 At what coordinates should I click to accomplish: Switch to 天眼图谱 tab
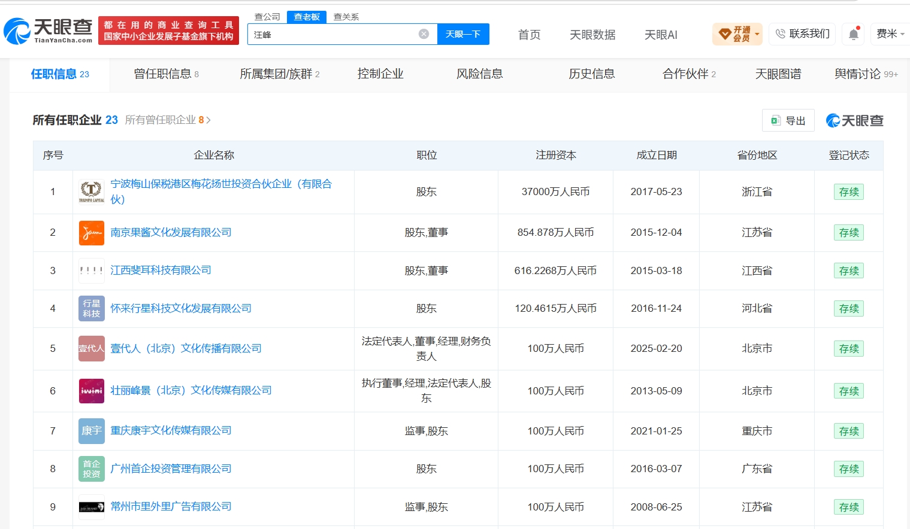[778, 74]
